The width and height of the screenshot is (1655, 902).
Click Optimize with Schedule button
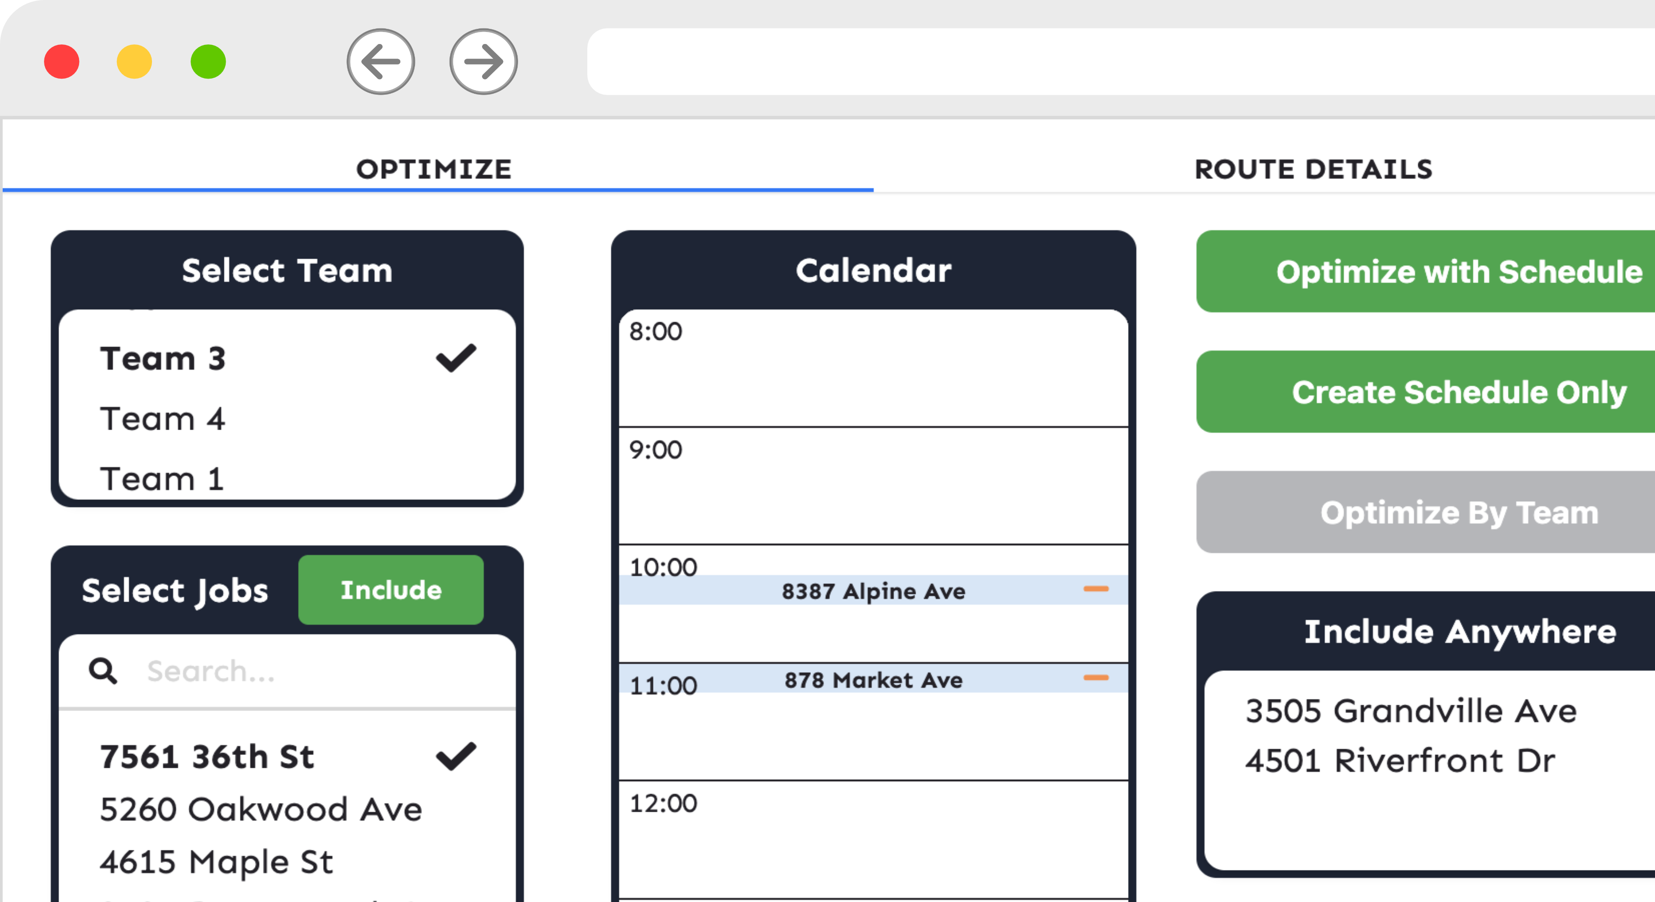pos(1426,271)
